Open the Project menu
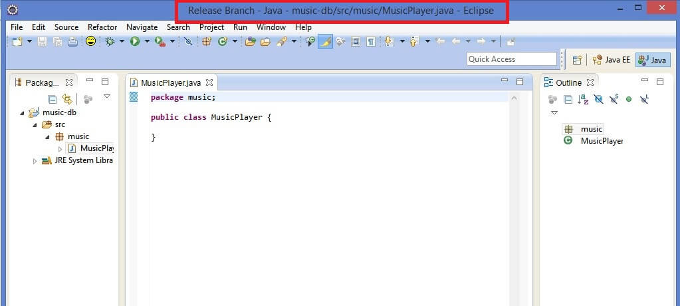This screenshot has height=306, width=680. coord(211,27)
